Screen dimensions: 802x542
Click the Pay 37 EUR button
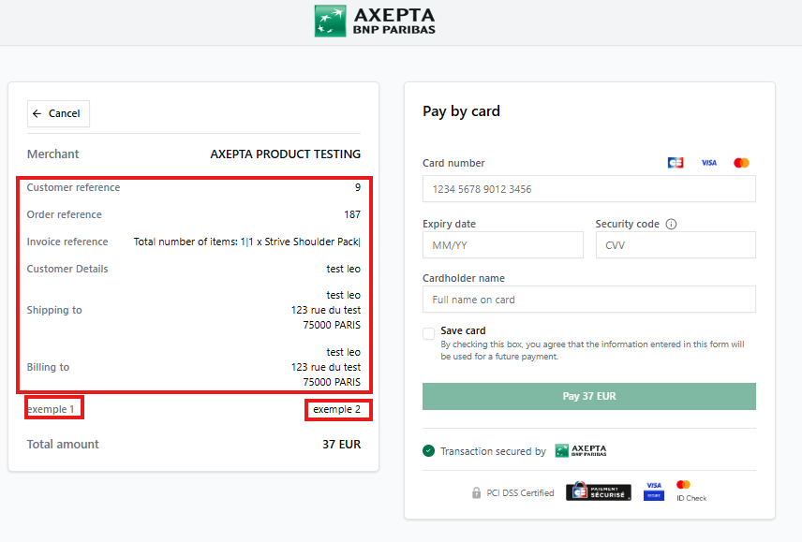point(588,396)
